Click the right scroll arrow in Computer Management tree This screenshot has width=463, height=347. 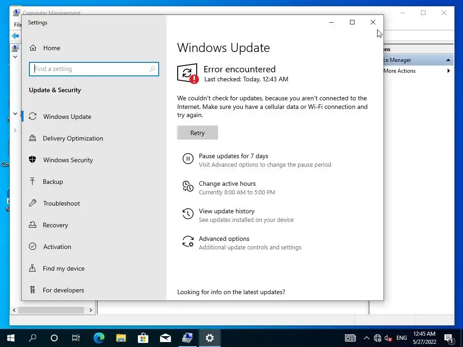point(90,310)
